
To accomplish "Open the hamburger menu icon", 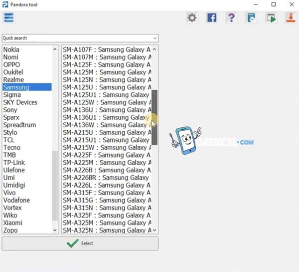I will [9, 18].
